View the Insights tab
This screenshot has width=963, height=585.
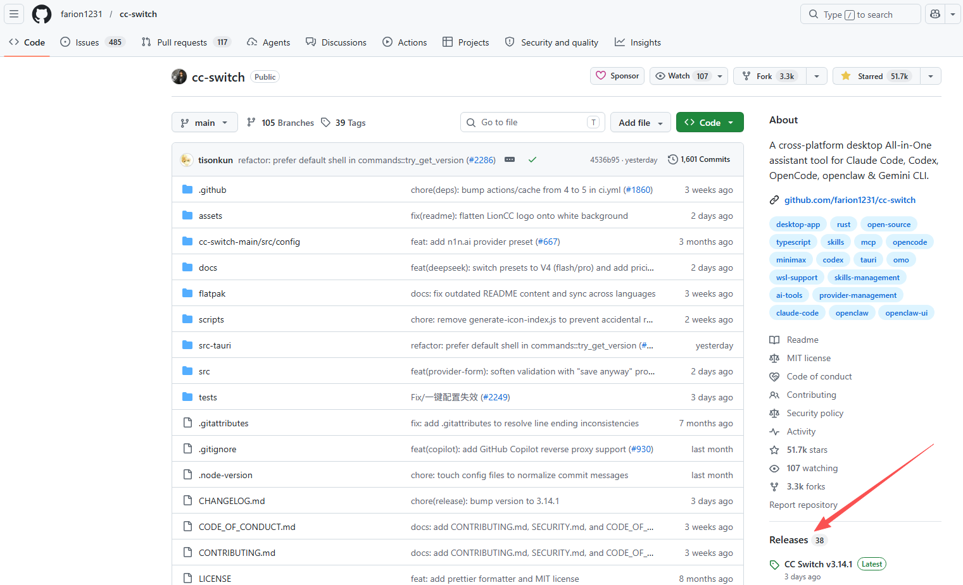coord(638,42)
